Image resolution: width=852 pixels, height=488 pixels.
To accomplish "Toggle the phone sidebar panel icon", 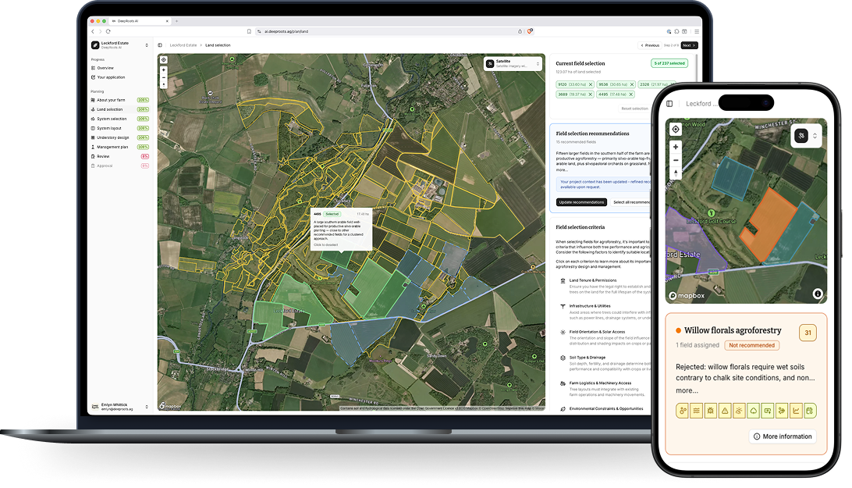I will (669, 103).
